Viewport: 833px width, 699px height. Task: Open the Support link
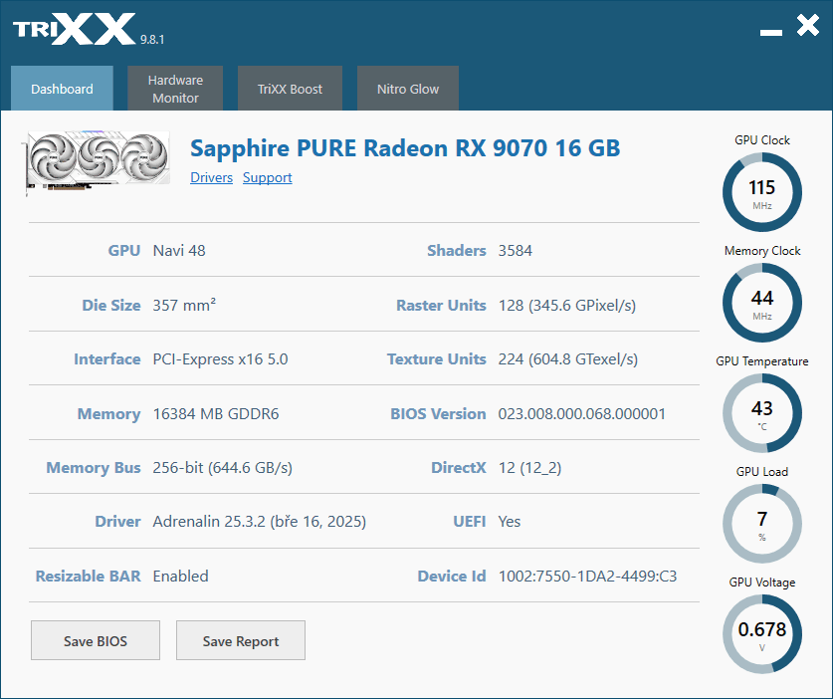tap(268, 177)
